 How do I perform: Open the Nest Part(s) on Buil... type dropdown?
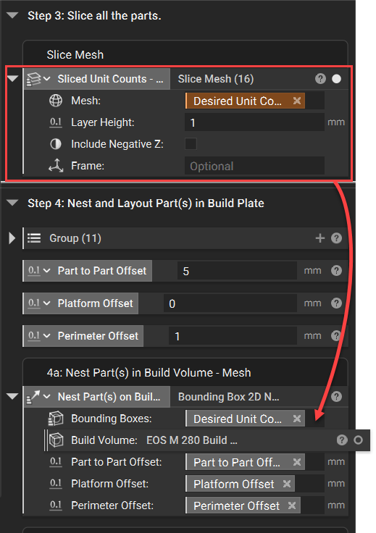(x=47, y=397)
